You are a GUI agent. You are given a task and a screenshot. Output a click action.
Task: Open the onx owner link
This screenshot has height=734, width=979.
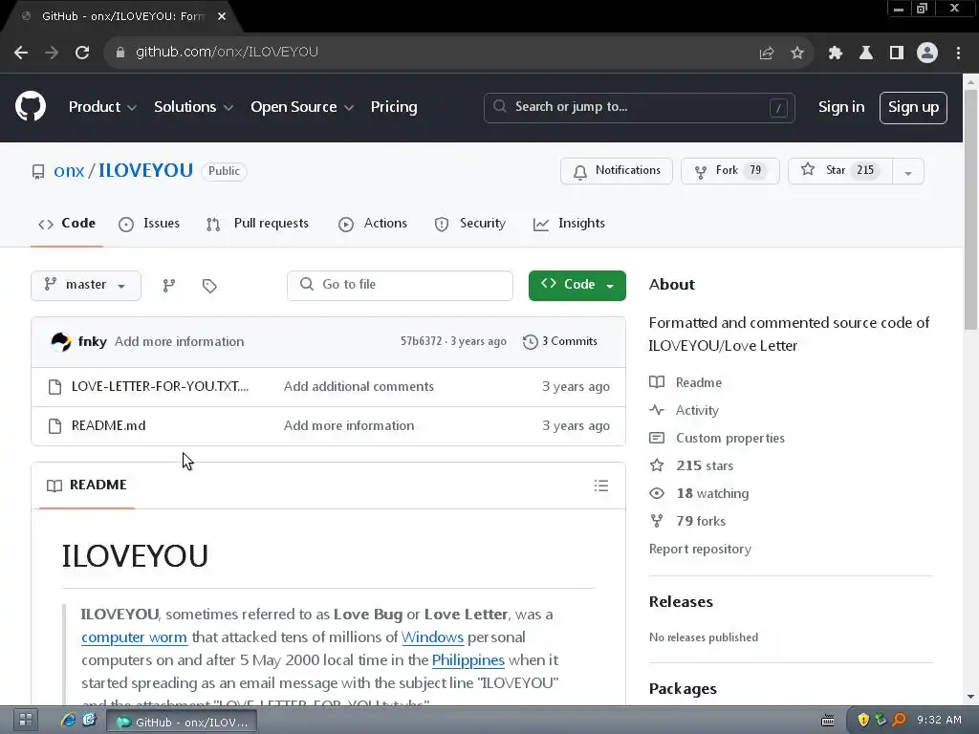[x=69, y=170]
